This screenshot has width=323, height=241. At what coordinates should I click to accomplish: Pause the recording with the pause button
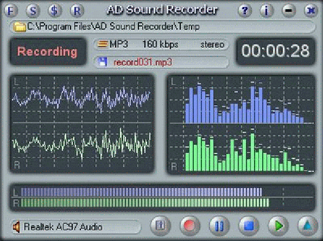(x=219, y=226)
